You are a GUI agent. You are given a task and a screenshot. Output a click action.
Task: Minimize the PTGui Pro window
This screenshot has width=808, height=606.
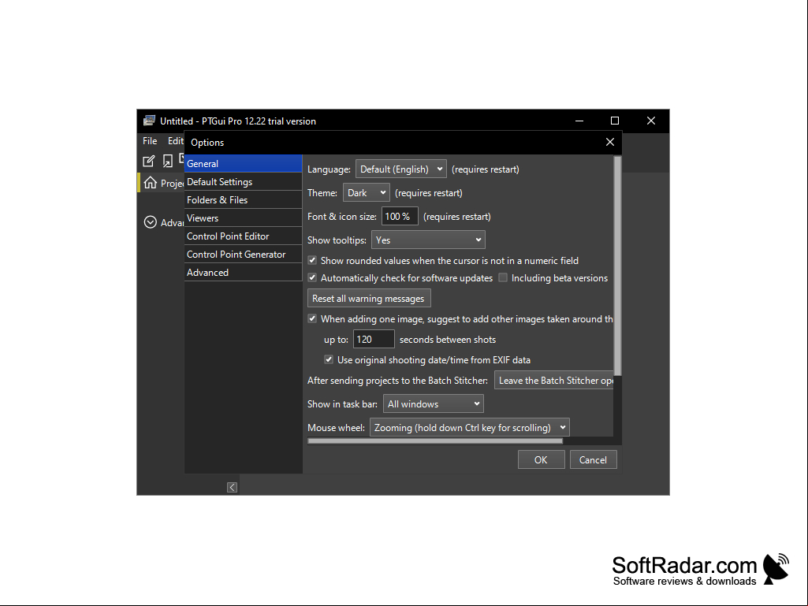coord(579,121)
